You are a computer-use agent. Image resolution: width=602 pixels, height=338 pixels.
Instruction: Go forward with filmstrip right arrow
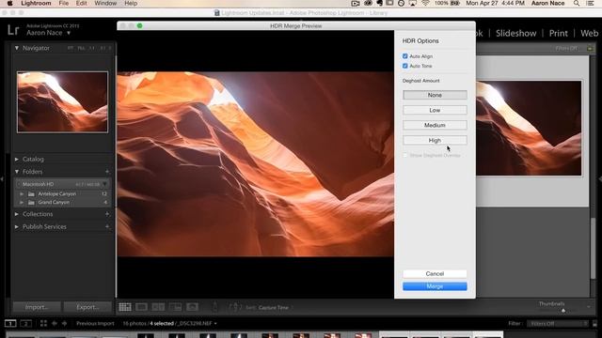tap(64, 323)
